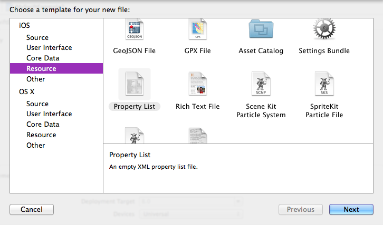Choose Other under the iOS section
This screenshot has height=225, width=383.
(x=36, y=79)
